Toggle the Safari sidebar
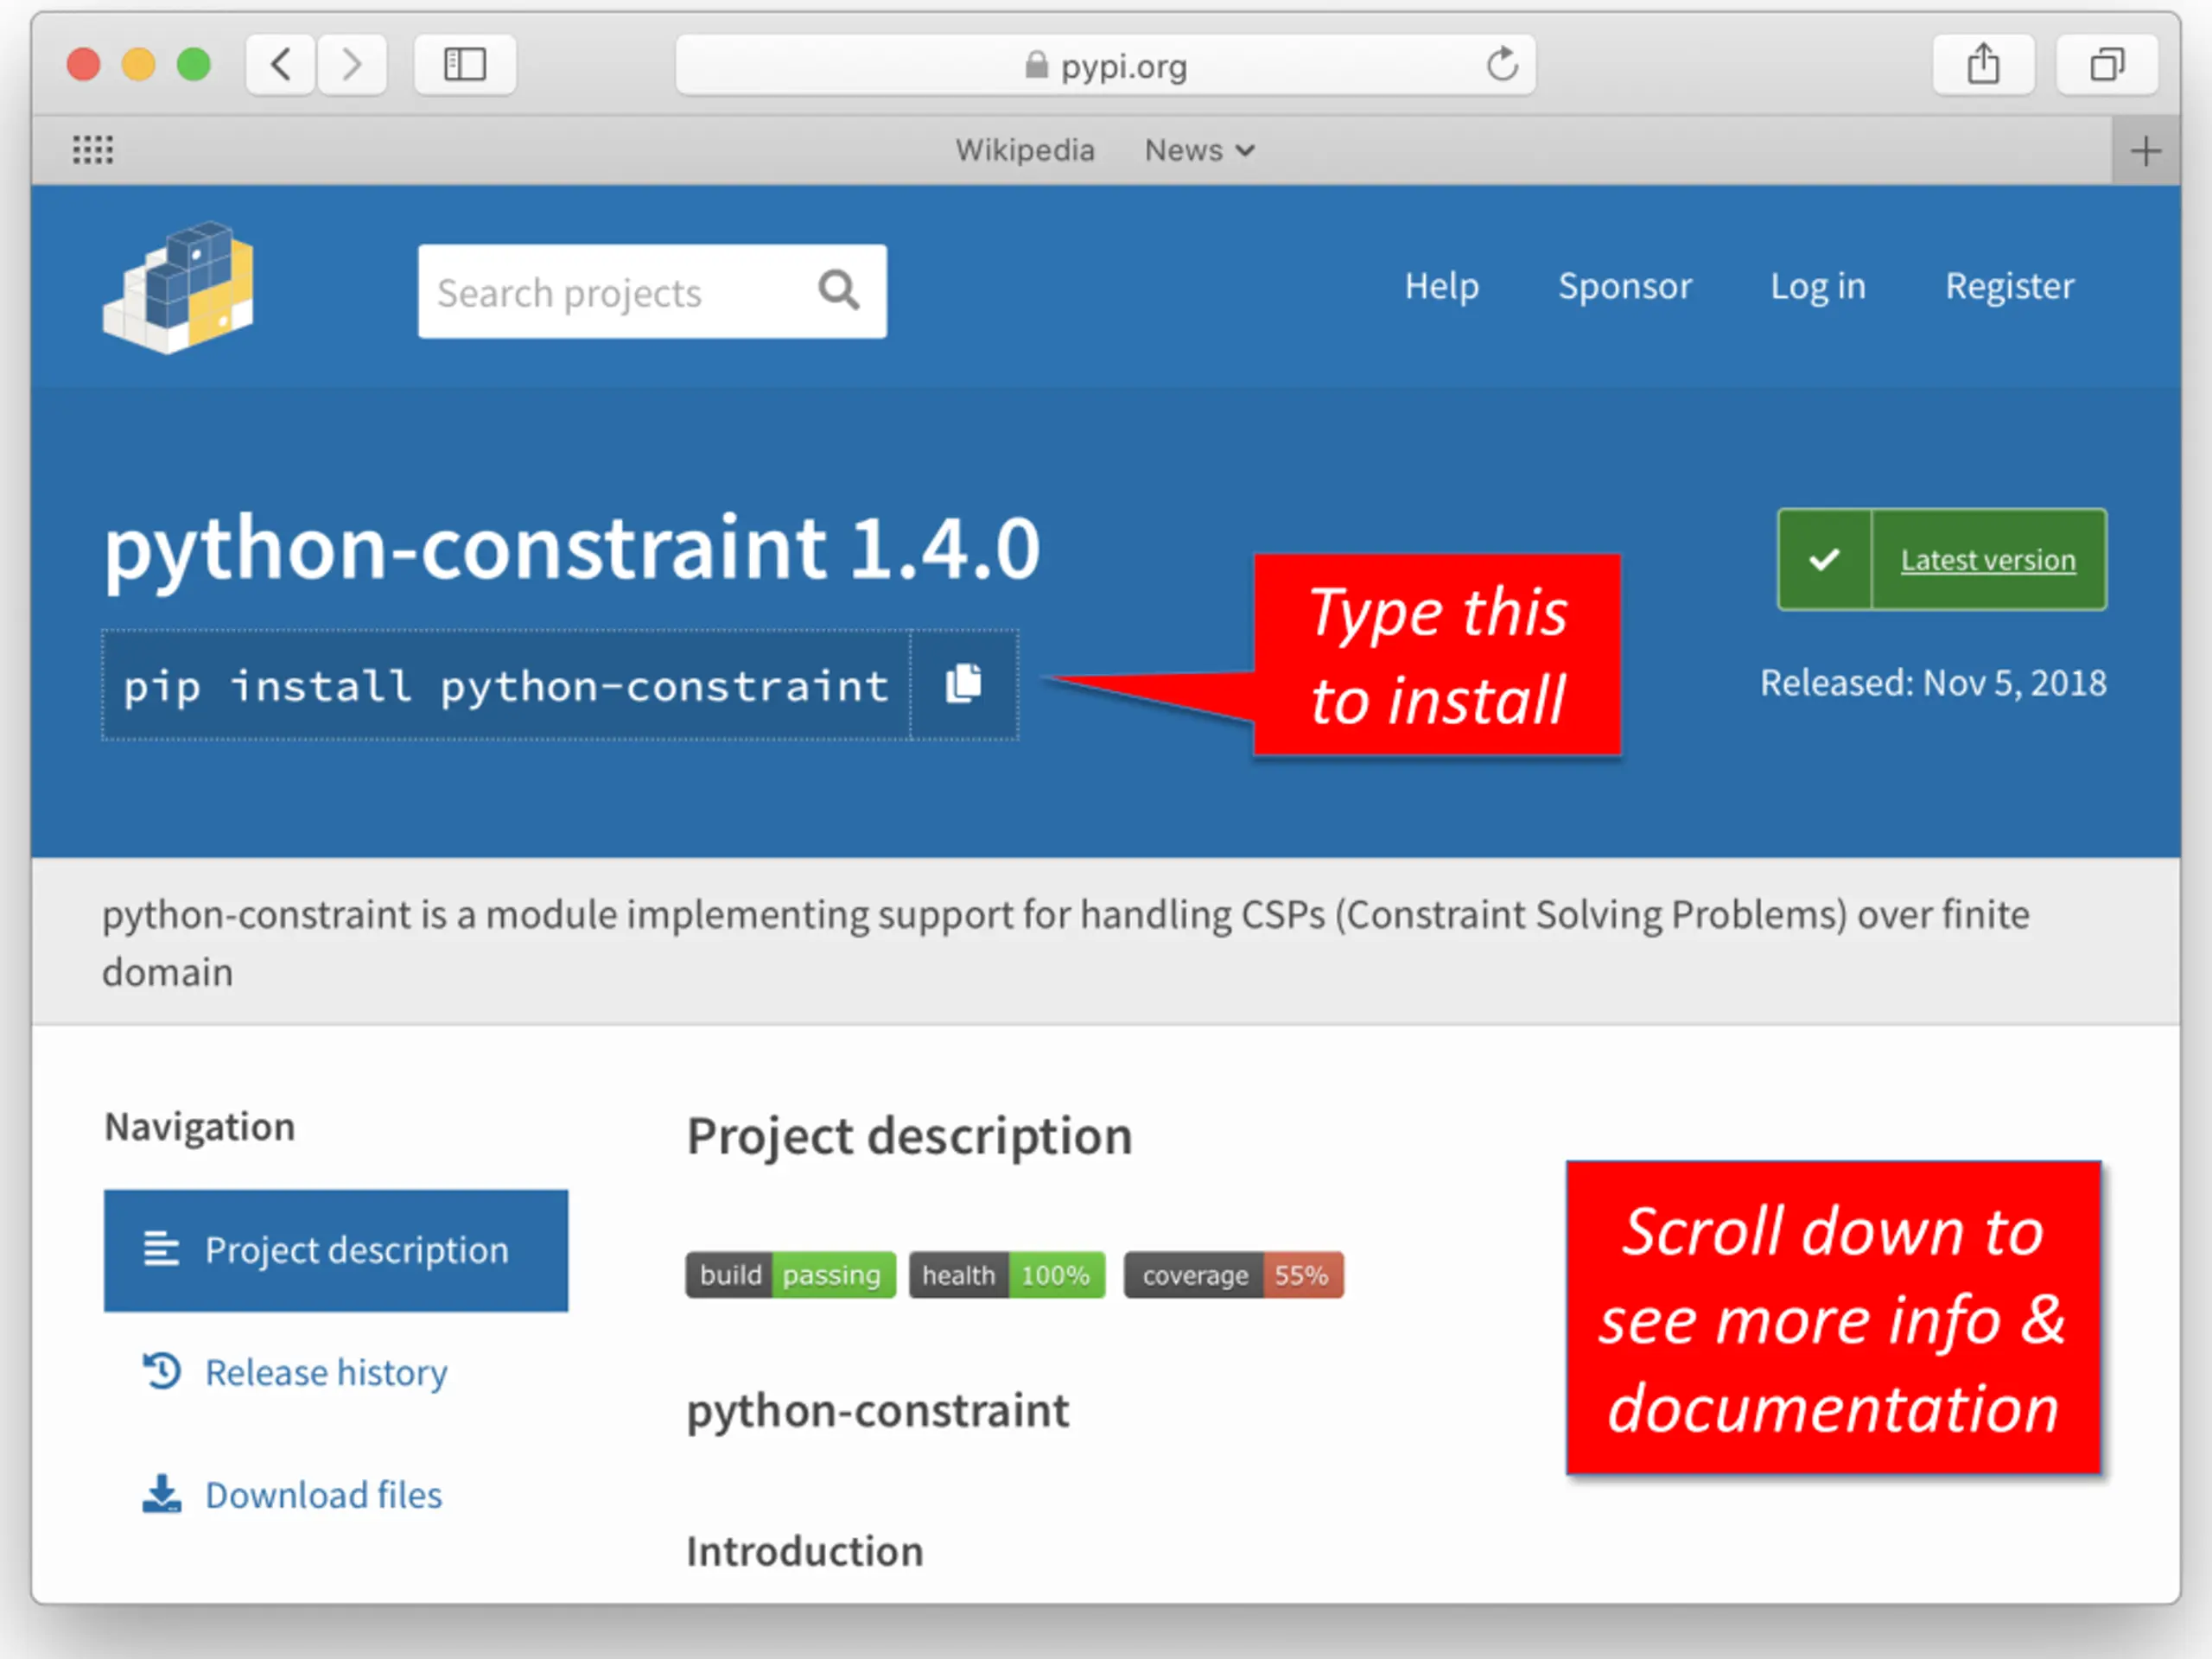2212x1659 pixels. tap(465, 65)
